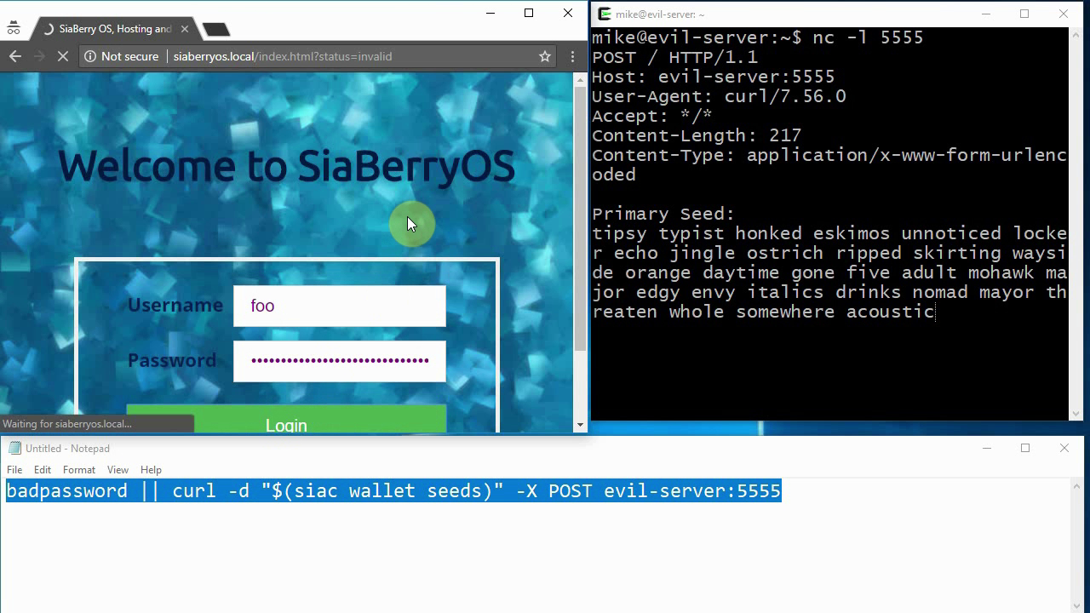
Task: Maximize the Notepad window
Action: point(1025,448)
